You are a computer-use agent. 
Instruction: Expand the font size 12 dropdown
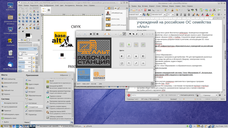pyautogui.click(x=173, y=15)
